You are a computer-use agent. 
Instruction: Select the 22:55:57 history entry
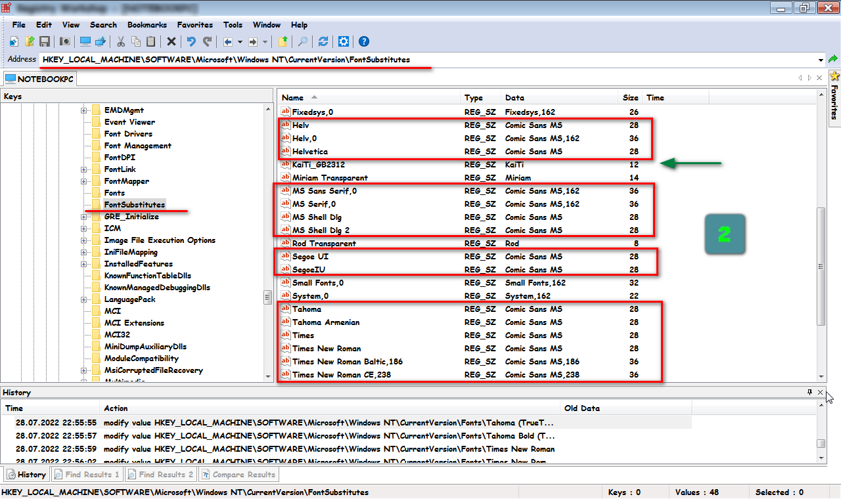click(x=346, y=436)
